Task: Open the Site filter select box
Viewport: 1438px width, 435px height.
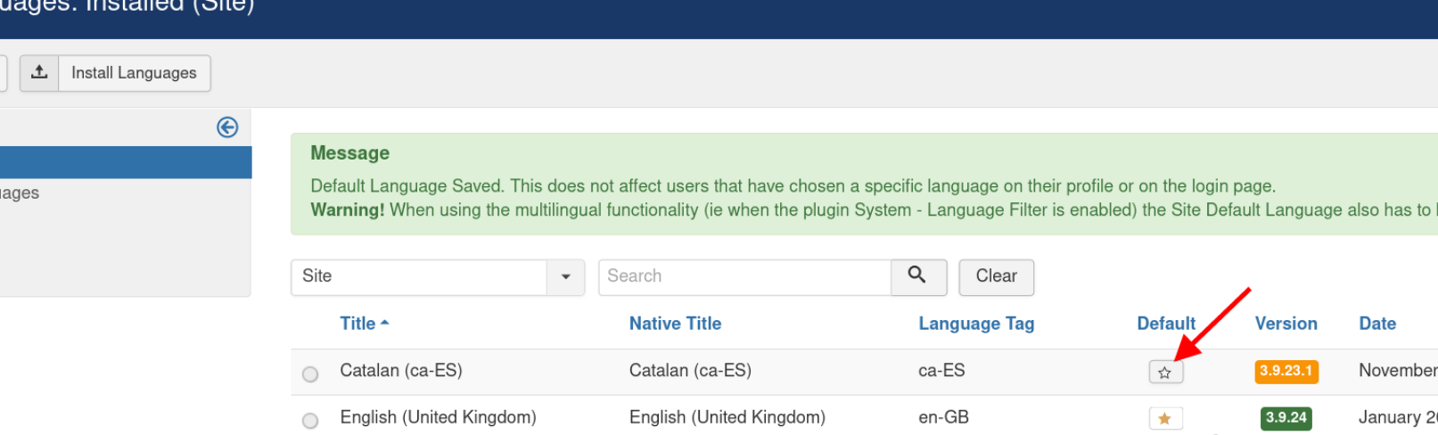Action: tap(419, 277)
